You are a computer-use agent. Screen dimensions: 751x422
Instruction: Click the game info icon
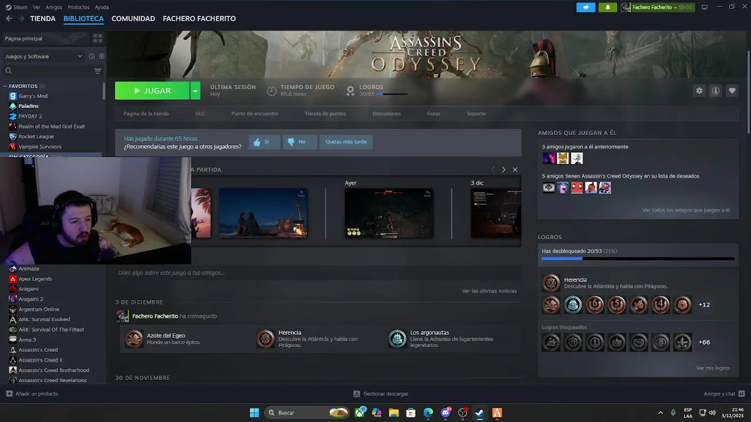[x=715, y=91]
